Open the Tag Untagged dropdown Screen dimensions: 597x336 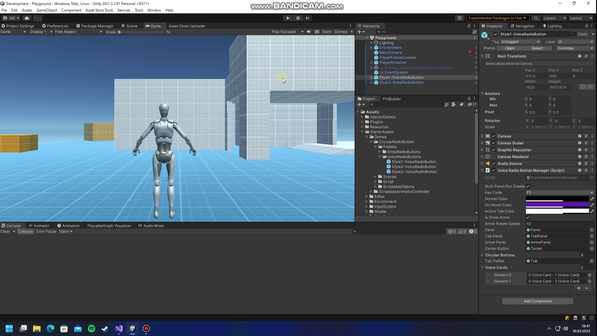pyautogui.click(x=520, y=42)
